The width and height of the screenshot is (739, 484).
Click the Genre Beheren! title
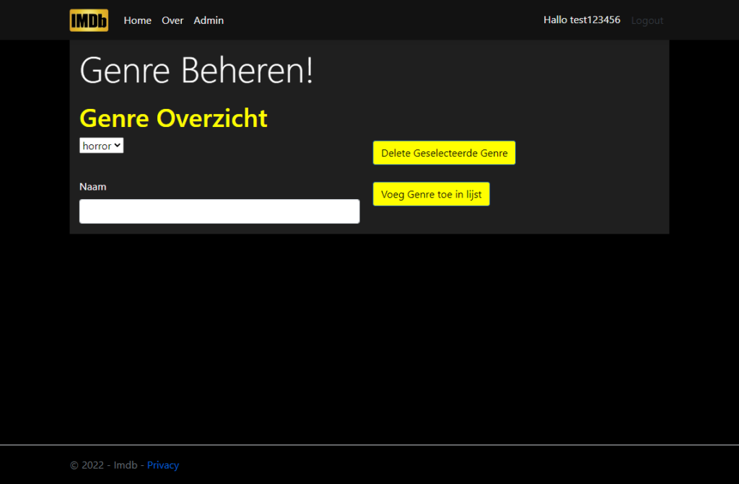196,70
